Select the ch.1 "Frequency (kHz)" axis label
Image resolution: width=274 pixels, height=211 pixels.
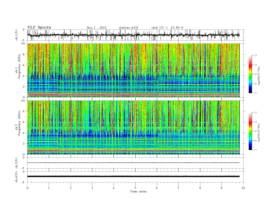[x=19, y=66]
